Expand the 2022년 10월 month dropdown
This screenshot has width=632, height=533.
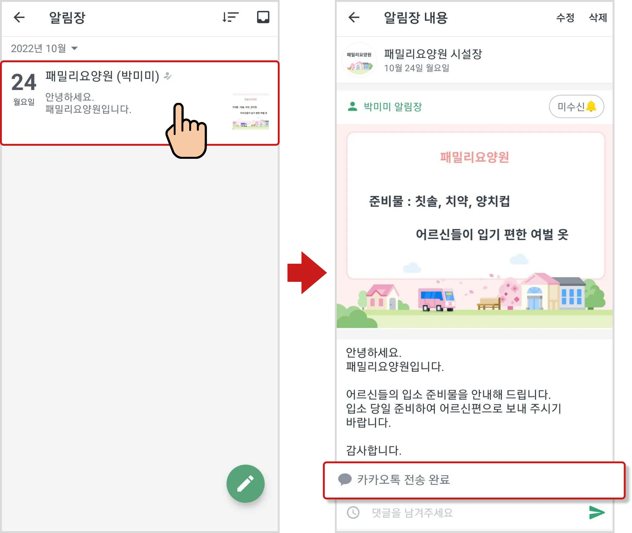tap(44, 48)
